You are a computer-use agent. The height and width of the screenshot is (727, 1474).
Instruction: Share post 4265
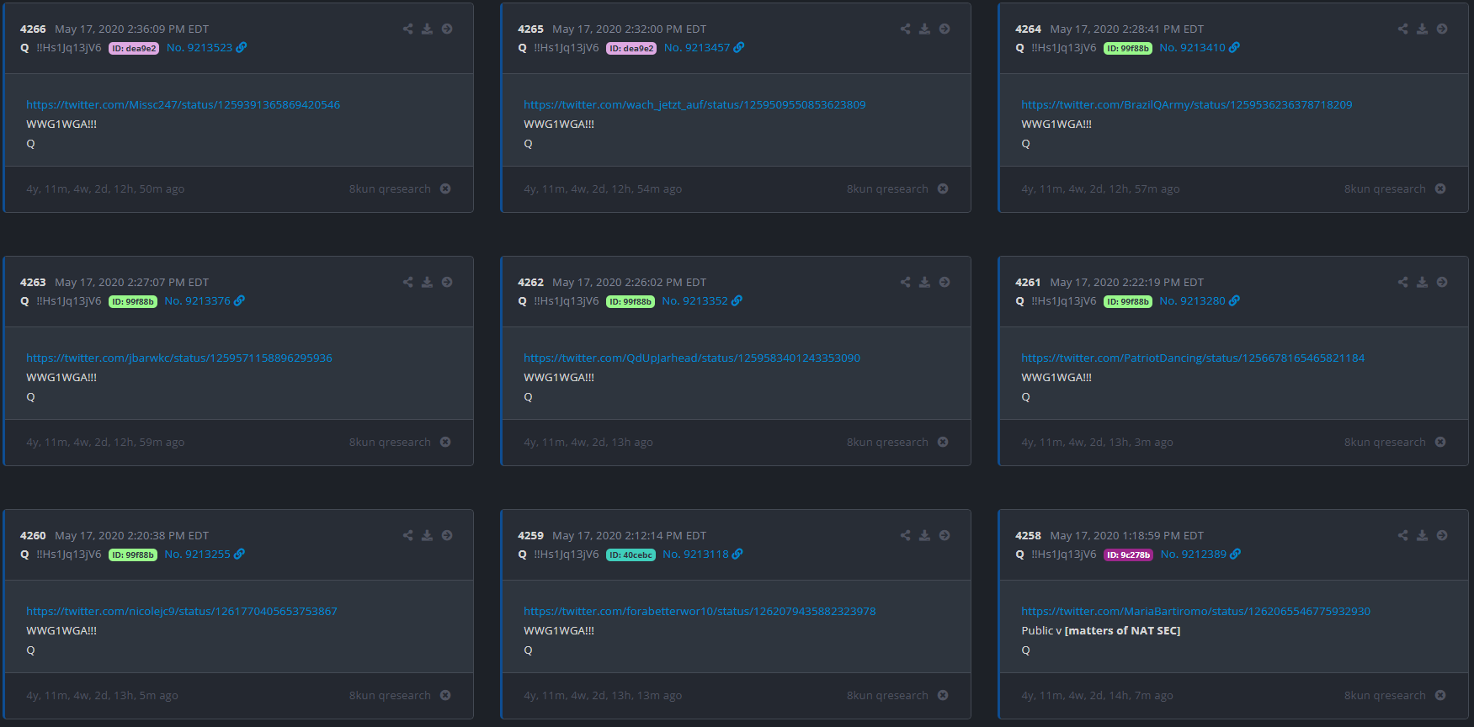905,29
